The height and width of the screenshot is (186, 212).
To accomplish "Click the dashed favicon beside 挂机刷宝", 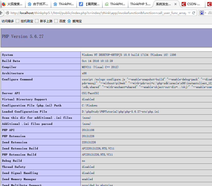I will click(17, 21).
